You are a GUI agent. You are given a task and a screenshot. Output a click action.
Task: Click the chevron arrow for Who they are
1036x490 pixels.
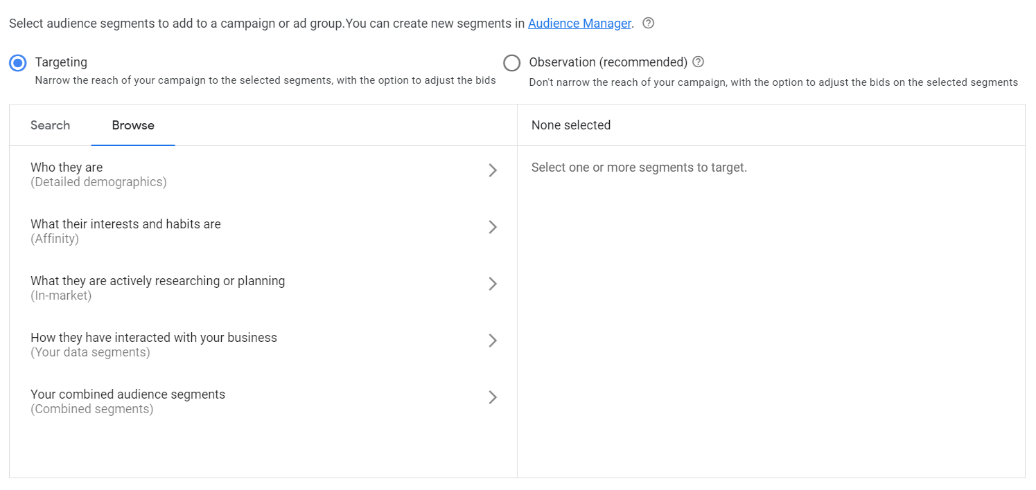tap(493, 170)
